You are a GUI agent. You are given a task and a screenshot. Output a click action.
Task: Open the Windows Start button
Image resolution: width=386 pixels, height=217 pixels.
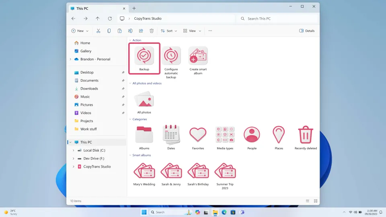tap(144, 212)
